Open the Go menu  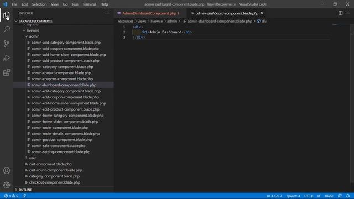point(65,4)
